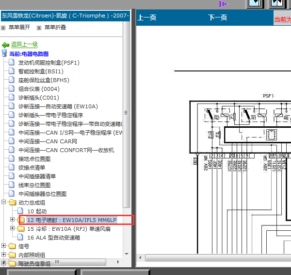Click the folder icon for 动力总成组
Screen dimensions: 291x275
tap(12, 202)
